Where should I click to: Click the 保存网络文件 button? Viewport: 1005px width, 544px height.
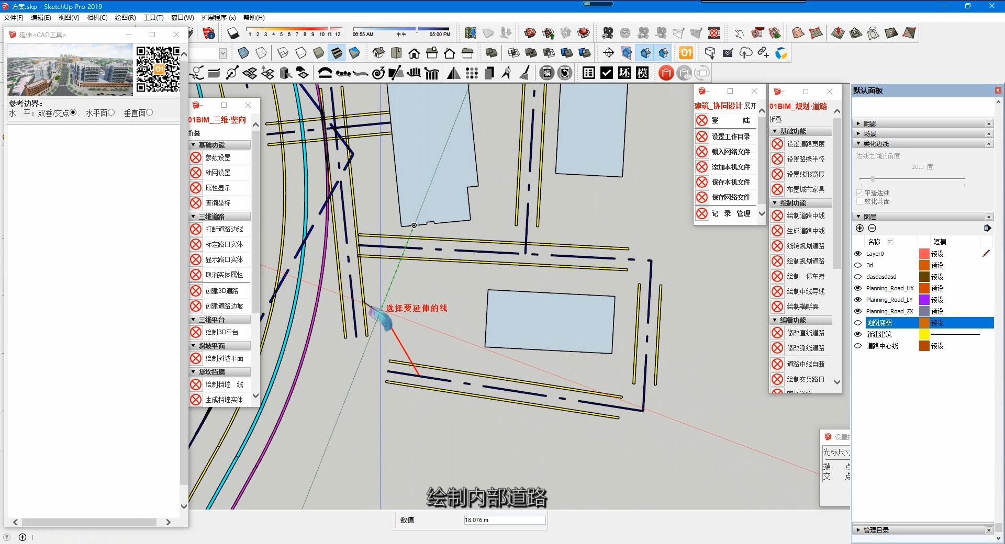[x=725, y=197]
